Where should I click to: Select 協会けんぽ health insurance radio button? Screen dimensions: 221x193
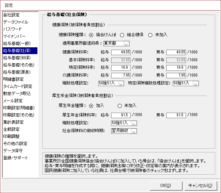pos(91,35)
